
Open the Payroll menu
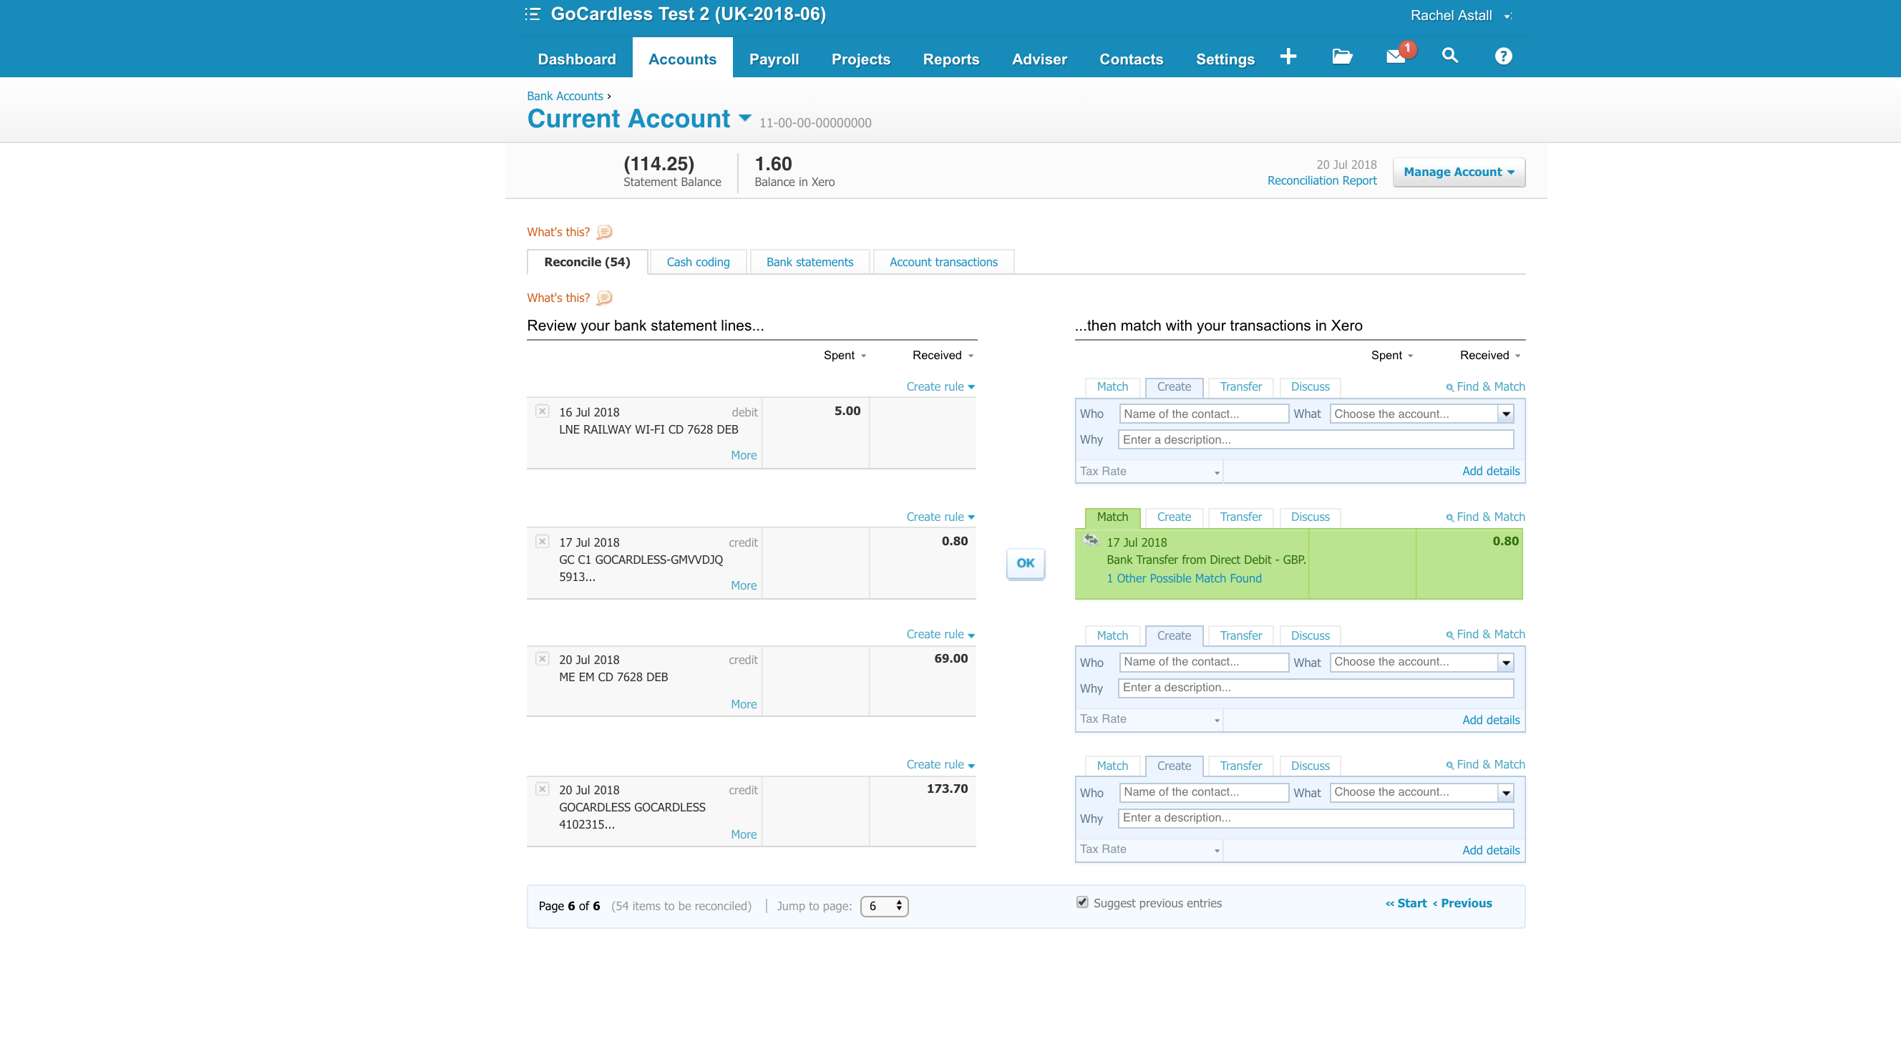click(774, 59)
